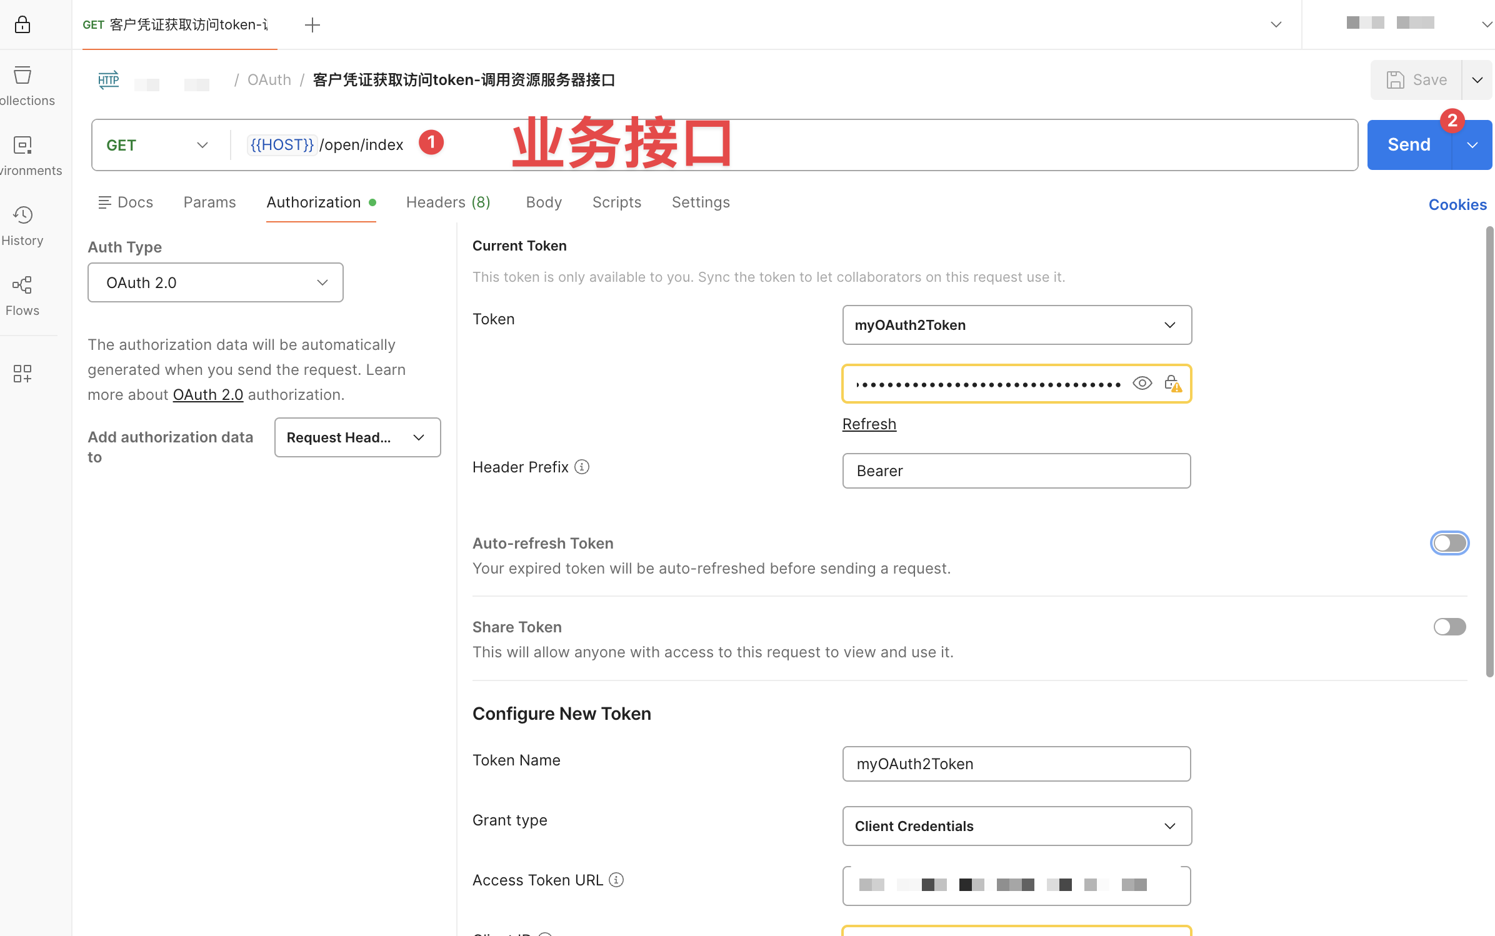Reveal the token with the eye icon
Image resolution: width=1495 pixels, height=936 pixels.
click(x=1142, y=383)
